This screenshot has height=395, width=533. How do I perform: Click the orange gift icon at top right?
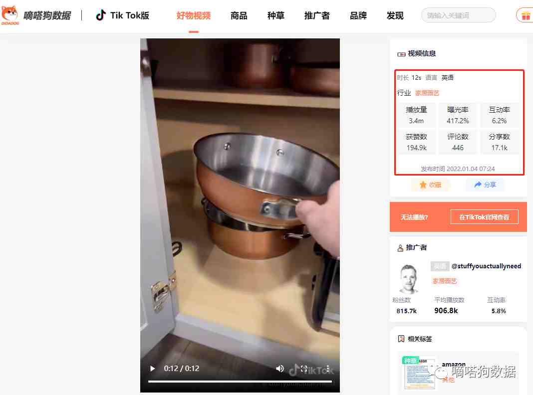[525, 15]
